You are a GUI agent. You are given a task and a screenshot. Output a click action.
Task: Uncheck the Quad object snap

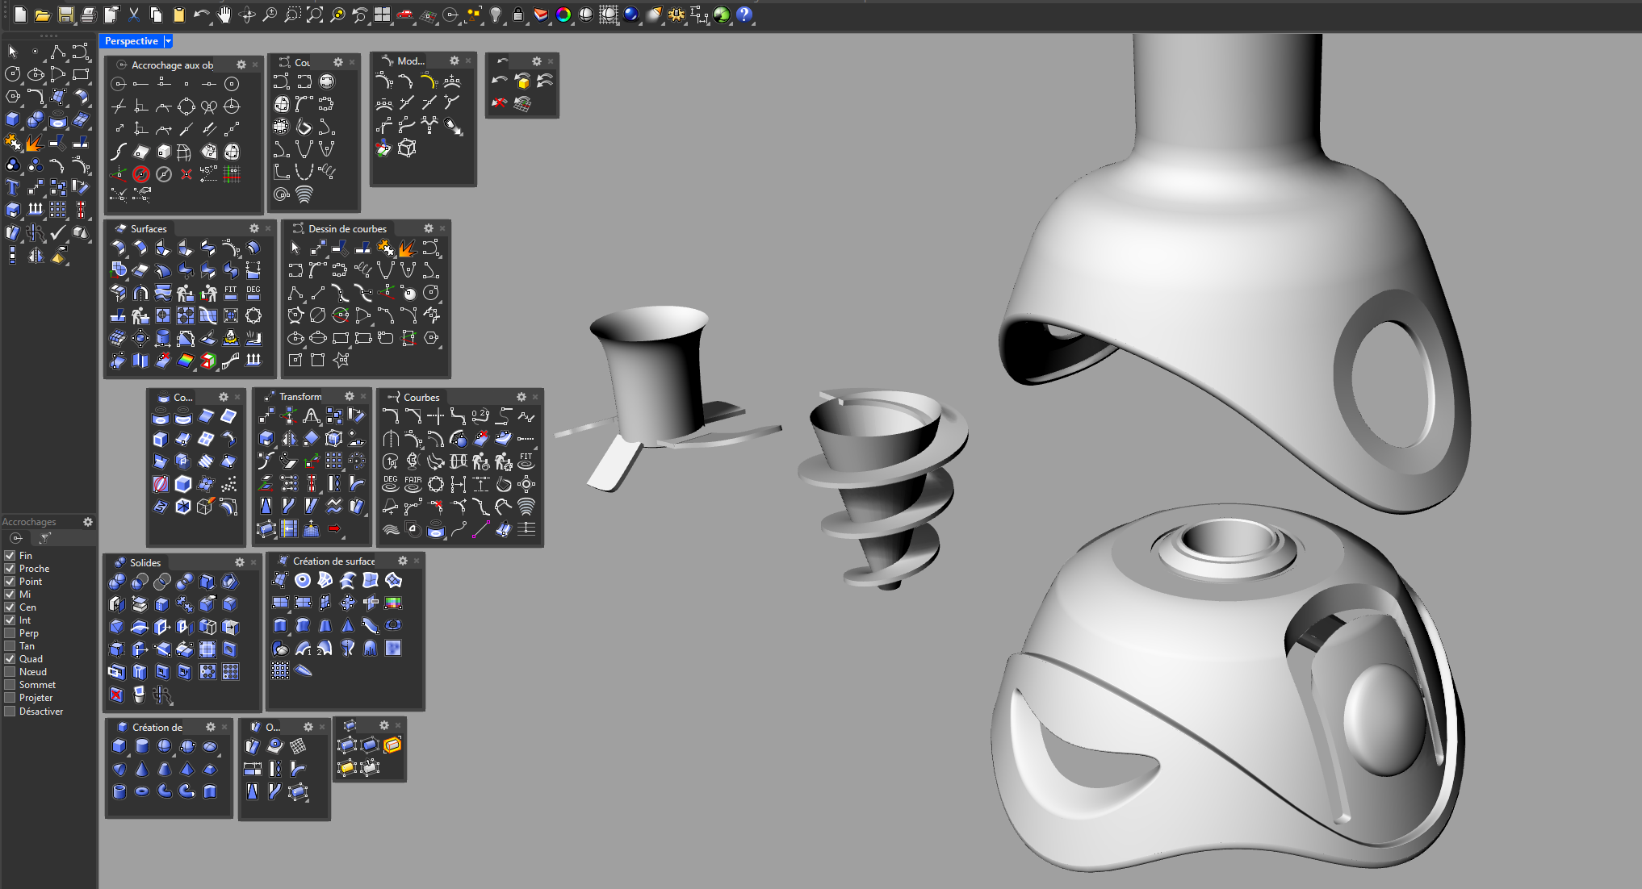click(x=10, y=659)
